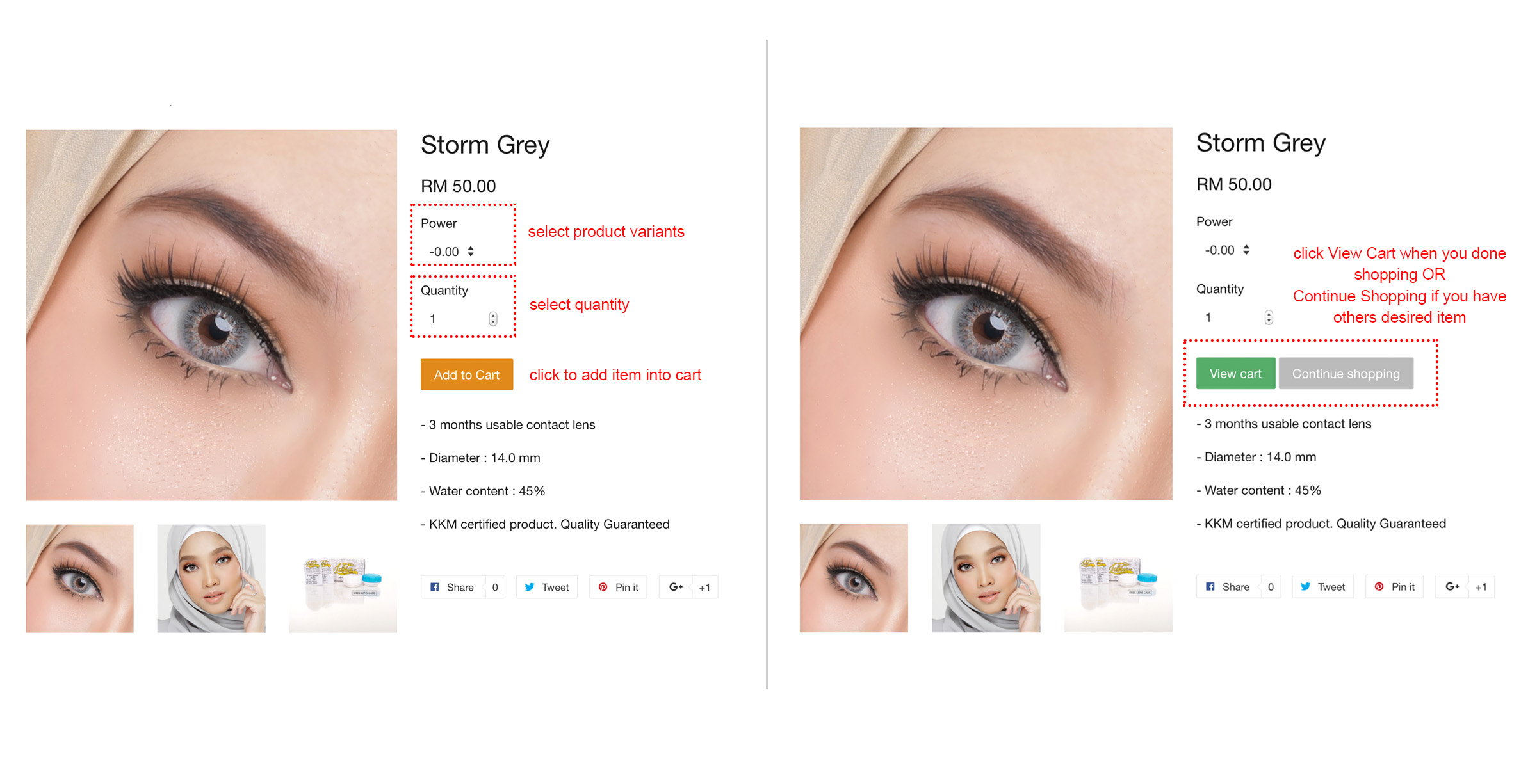Screen dimensions: 1537x768
Task: Click the right panel Google +1 button
Action: pos(1465,586)
